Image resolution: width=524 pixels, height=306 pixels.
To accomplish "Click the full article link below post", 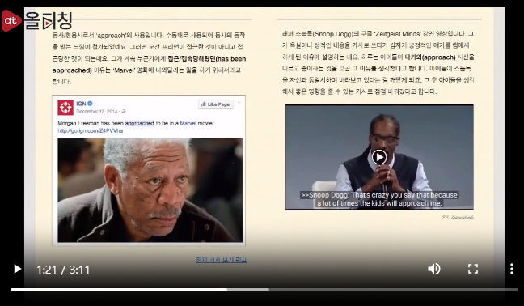I will coord(222,260).
